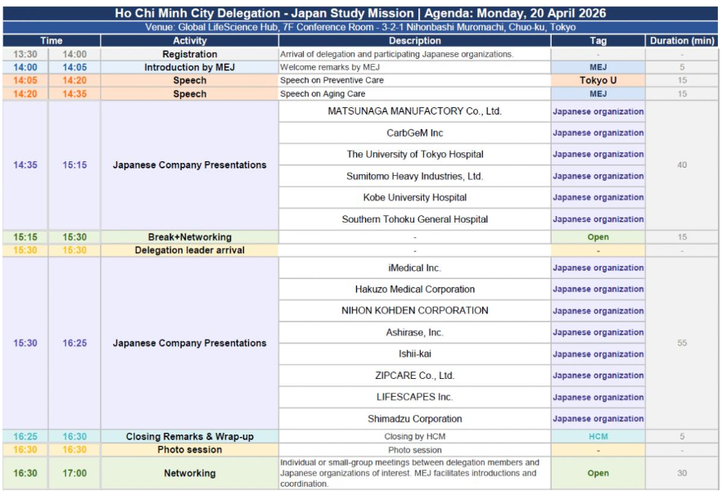722x491 pixels.
Task: Click the Tokyo U tag cell
Action: click(x=598, y=81)
